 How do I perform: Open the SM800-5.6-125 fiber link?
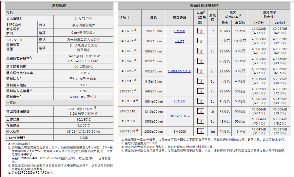point(179,71)
